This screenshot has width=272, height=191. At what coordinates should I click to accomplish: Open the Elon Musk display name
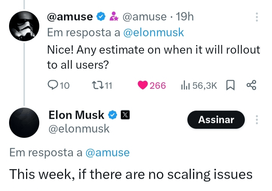tap(77, 115)
